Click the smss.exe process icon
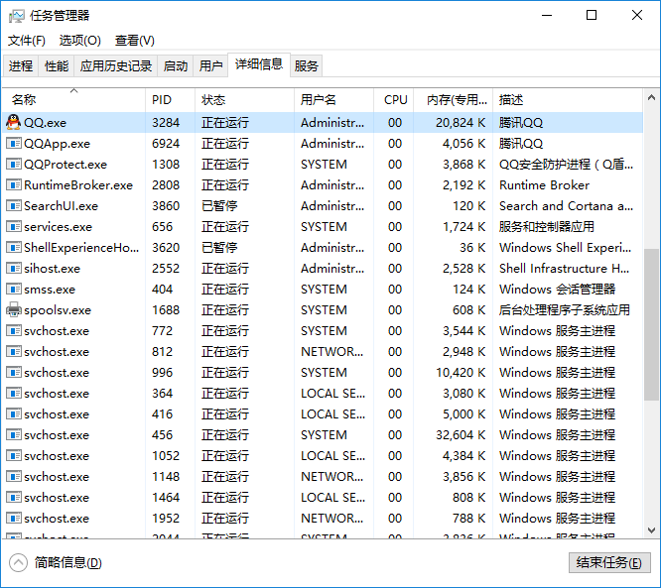The height and width of the screenshot is (588, 661). click(x=14, y=289)
